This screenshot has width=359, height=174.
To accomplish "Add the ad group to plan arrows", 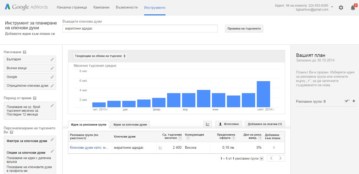I will pos(274,148).
